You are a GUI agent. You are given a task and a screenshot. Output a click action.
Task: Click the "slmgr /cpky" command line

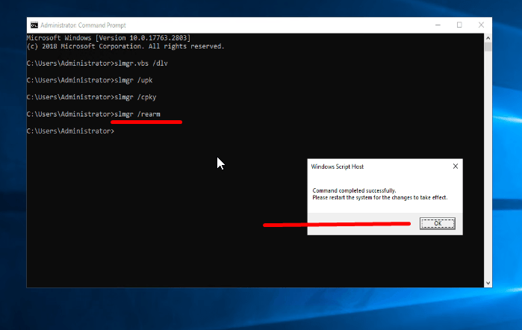pyautogui.click(x=134, y=97)
